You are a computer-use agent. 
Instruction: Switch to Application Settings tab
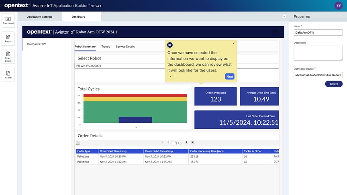pos(40,16)
